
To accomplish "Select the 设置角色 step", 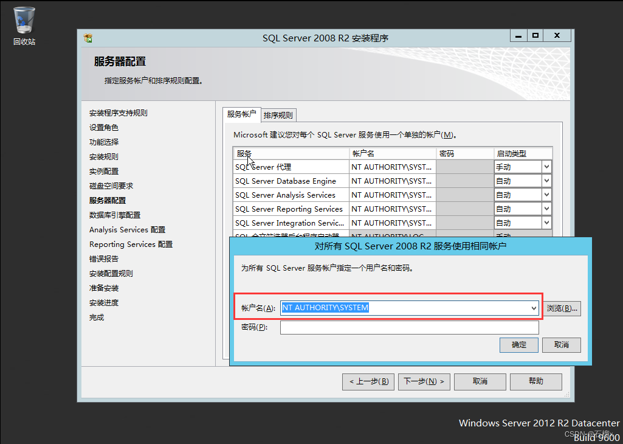I will [104, 128].
